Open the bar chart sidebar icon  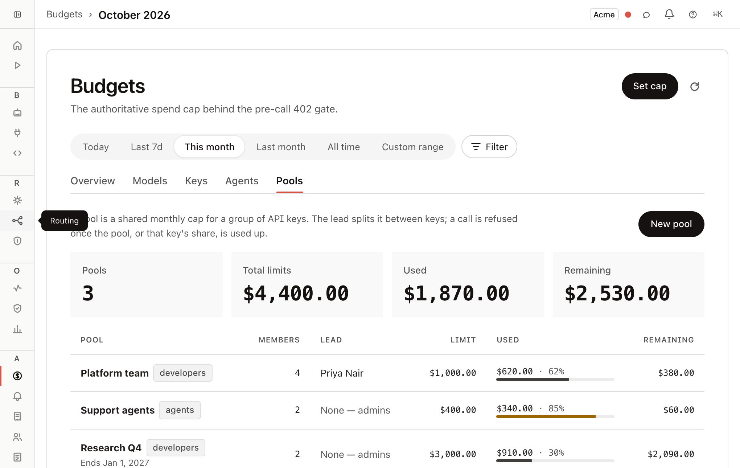[17, 329]
